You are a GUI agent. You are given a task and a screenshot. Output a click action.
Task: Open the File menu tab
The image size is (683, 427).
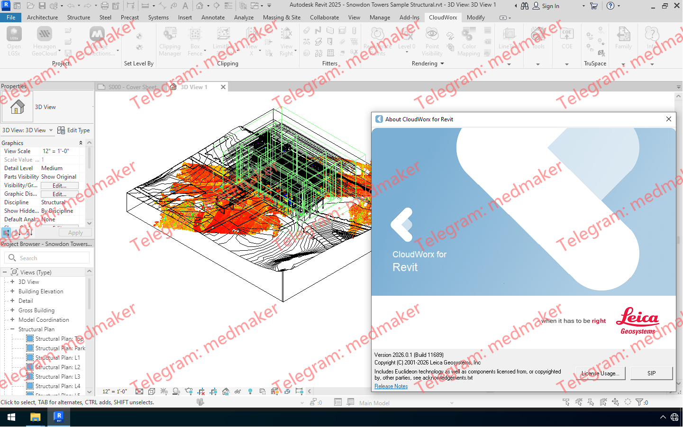(11, 18)
